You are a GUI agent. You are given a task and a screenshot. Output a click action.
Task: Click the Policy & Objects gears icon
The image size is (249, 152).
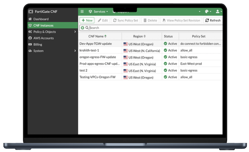tap(30, 32)
